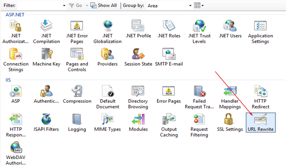This screenshot has height=167, width=286.
Task: Open MIME Types feature
Action: (108, 122)
